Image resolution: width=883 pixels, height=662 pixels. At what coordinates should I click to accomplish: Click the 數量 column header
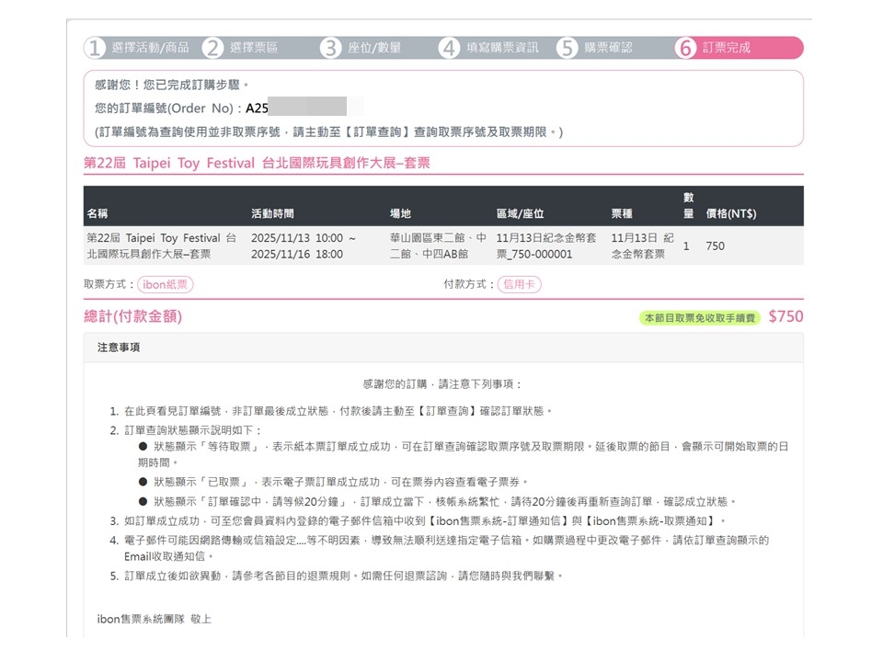pyautogui.click(x=688, y=205)
